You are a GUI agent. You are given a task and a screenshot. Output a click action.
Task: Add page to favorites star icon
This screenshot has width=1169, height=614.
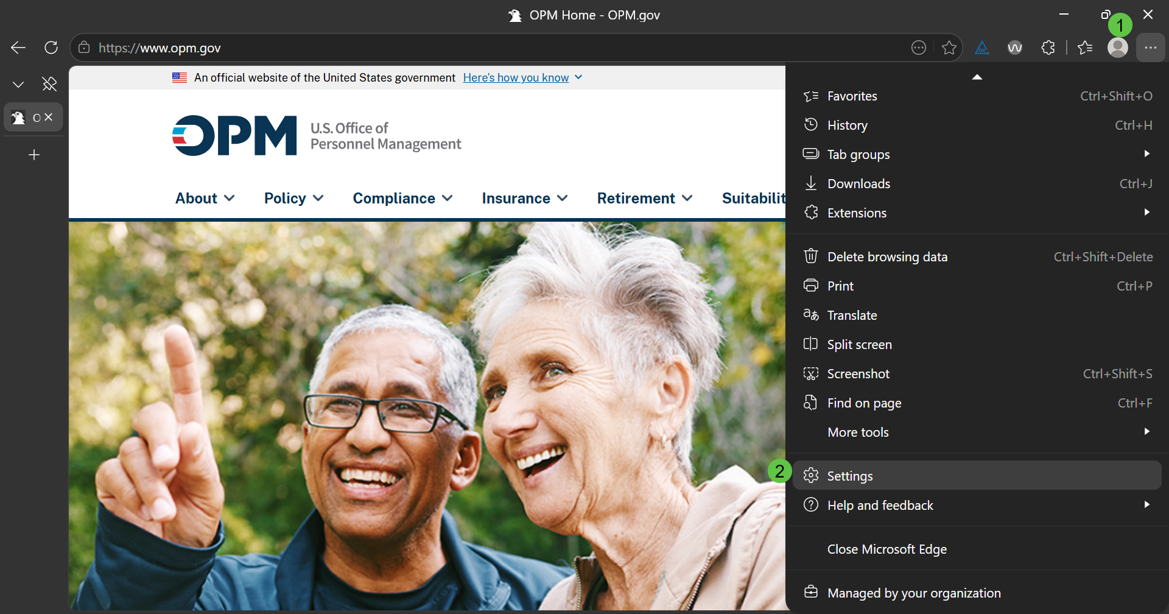click(949, 48)
